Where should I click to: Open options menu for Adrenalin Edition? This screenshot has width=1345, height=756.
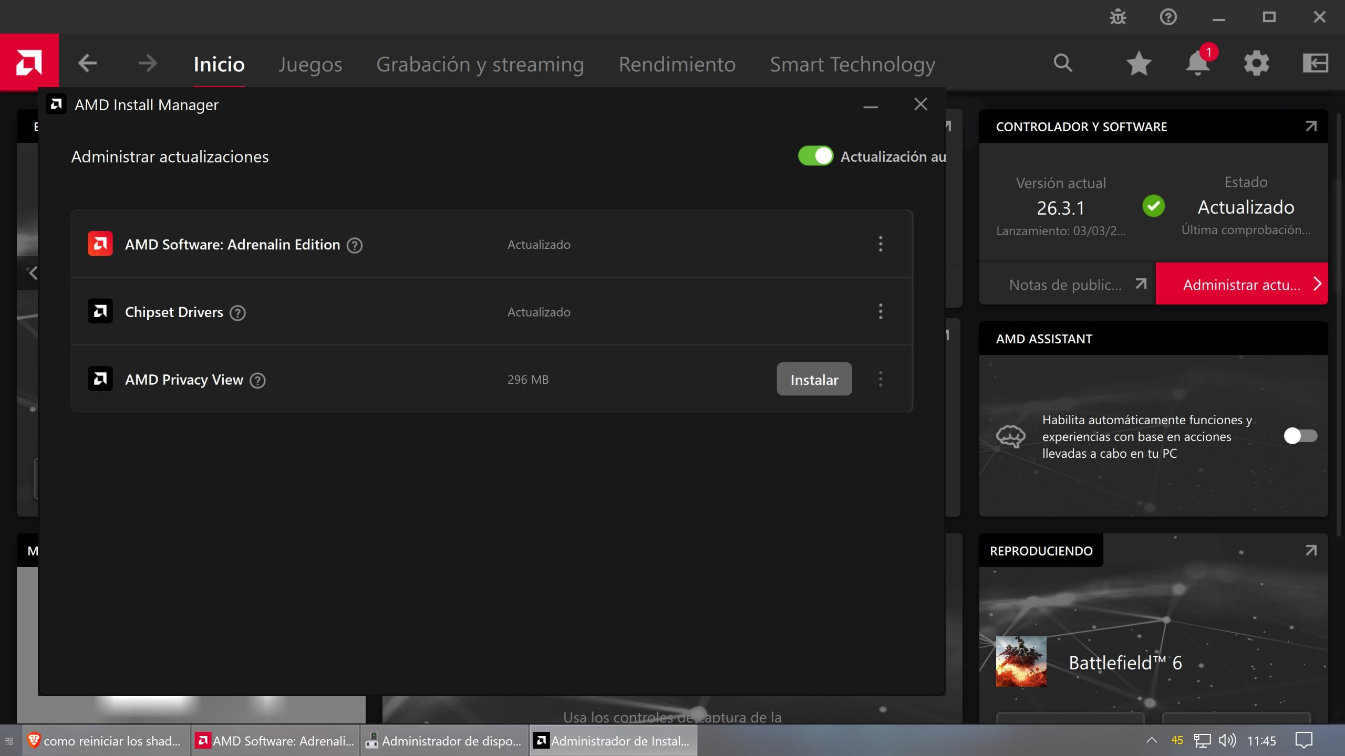[x=881, y=244]
